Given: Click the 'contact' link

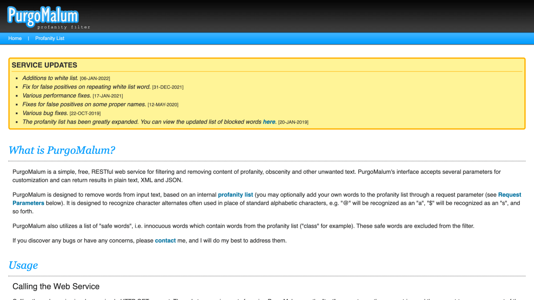Looking at the screenshot, I should tap(166, 240).
